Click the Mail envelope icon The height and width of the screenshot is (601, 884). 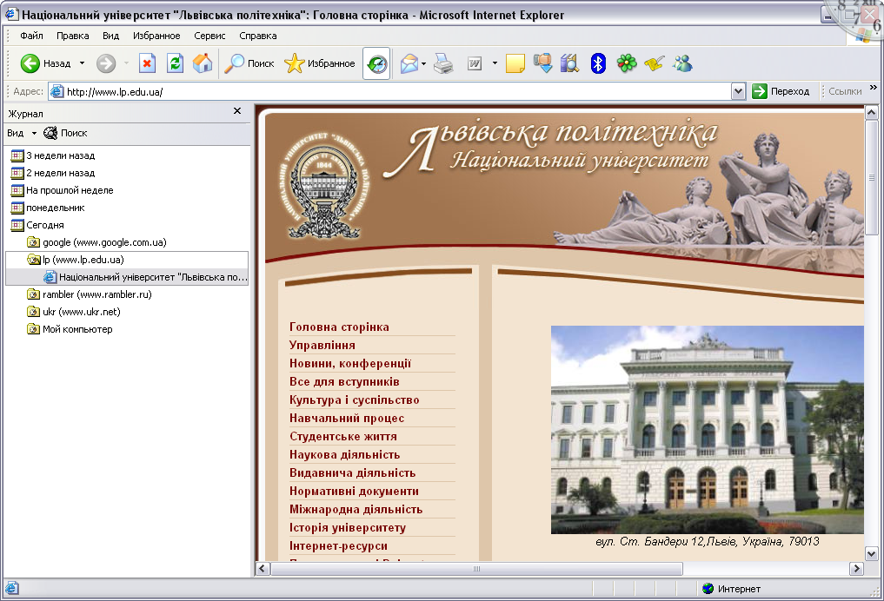tap(409, 63)
